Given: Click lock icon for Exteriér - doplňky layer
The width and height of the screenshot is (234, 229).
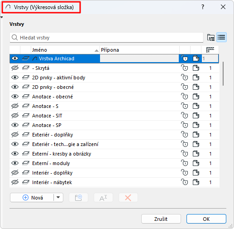Looking at the screenshot, I should pos(185,135).
